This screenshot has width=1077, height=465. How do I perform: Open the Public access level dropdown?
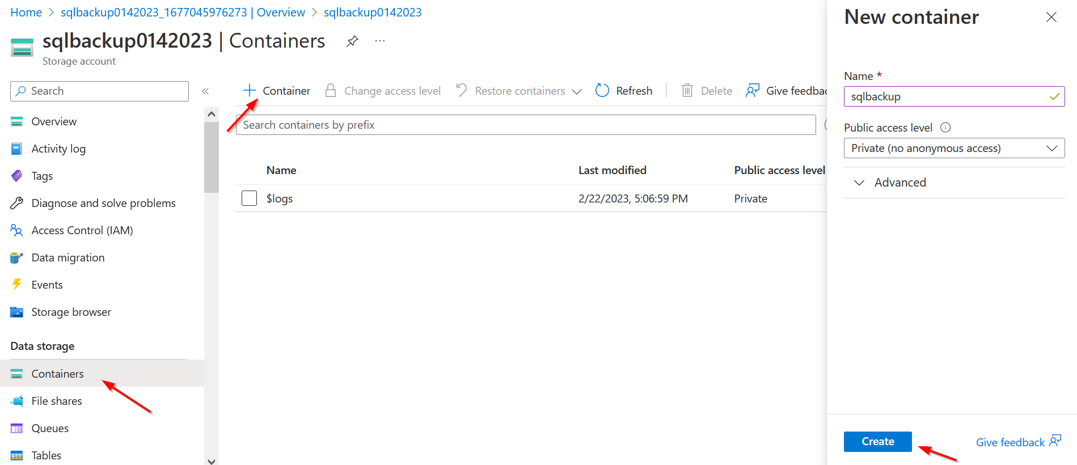tap(954, 148)
